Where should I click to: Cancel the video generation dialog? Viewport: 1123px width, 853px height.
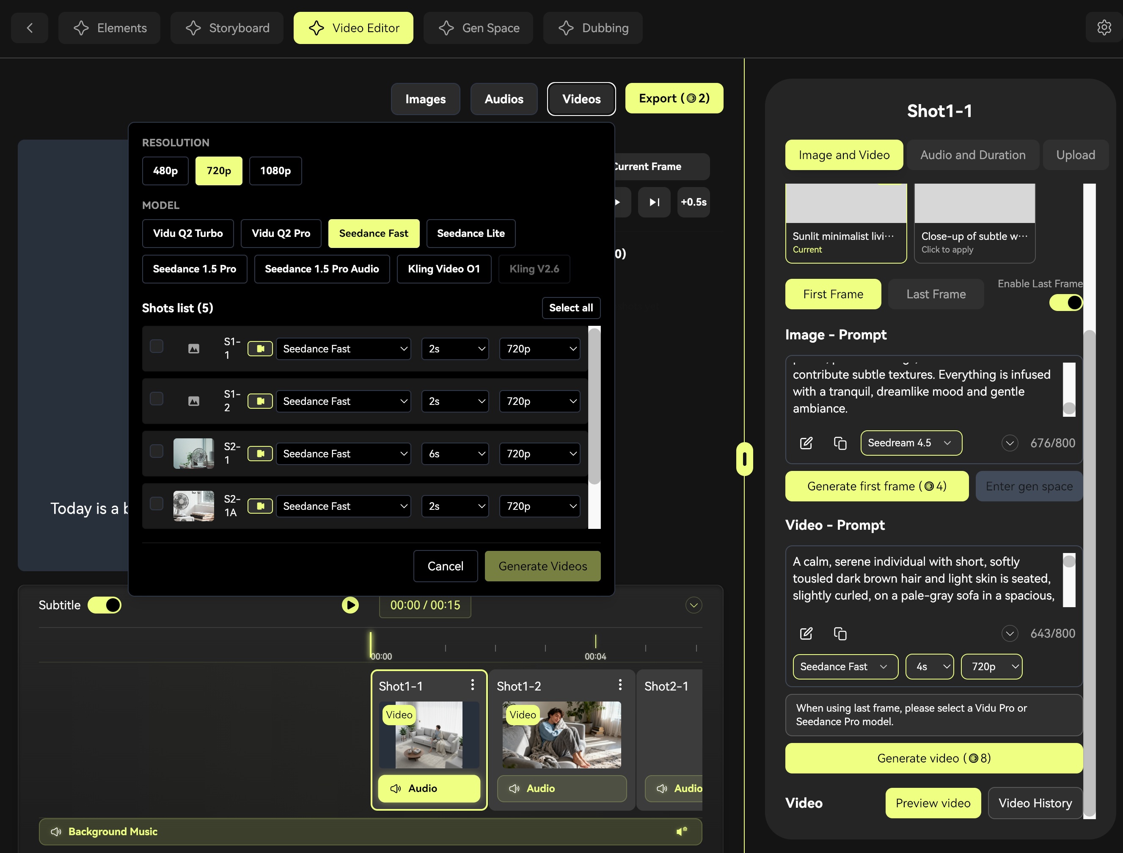(x=445, y=566)
